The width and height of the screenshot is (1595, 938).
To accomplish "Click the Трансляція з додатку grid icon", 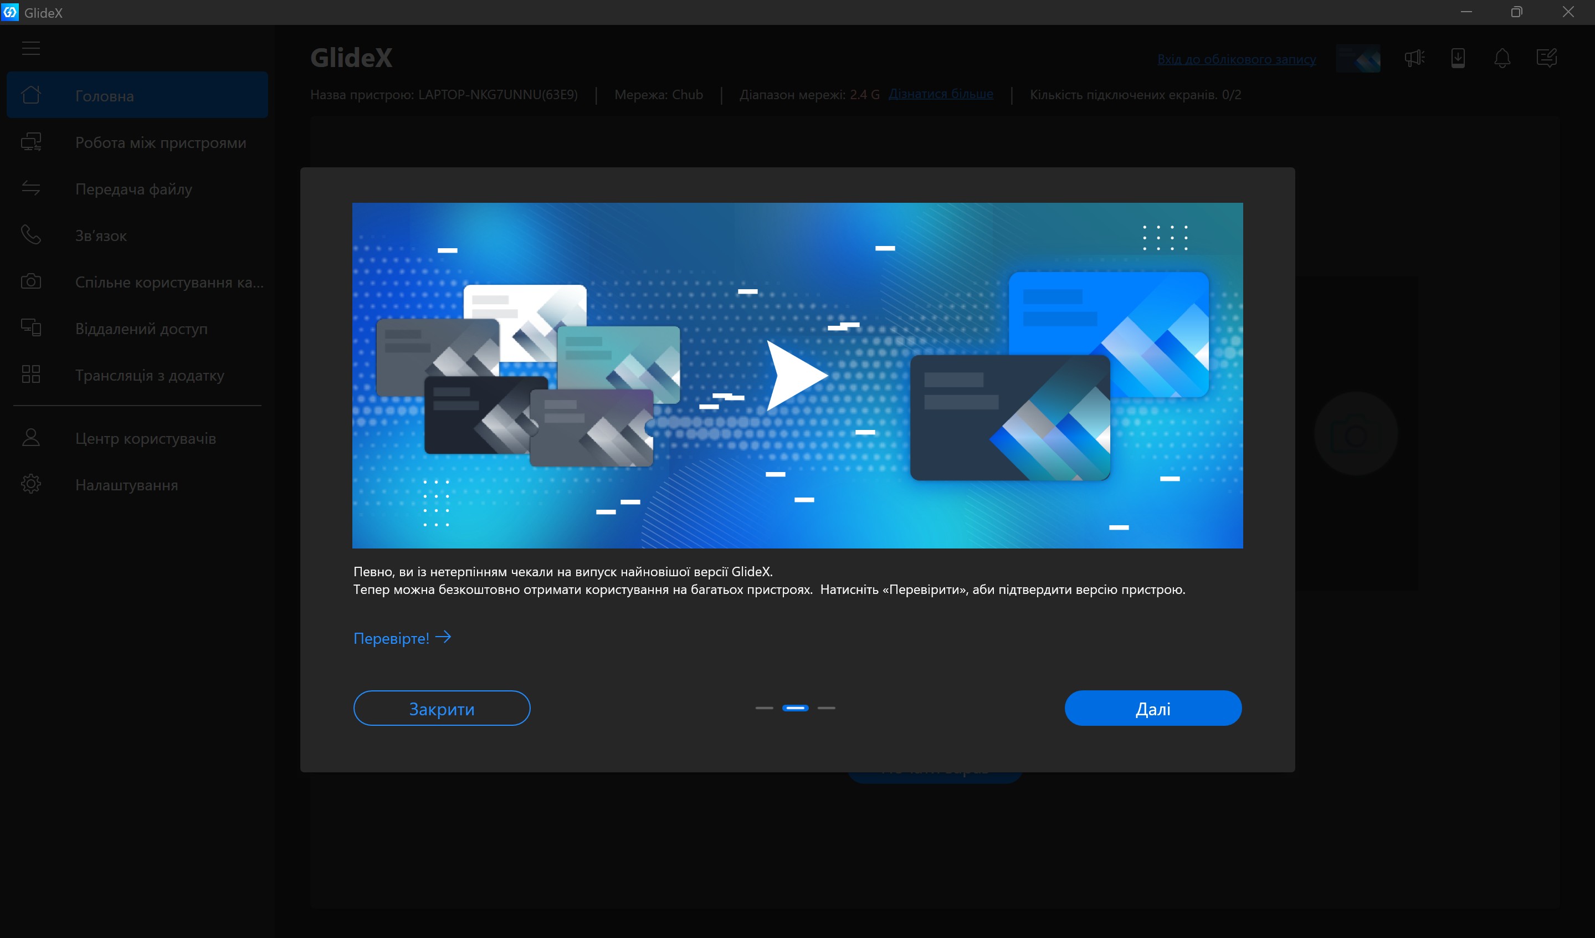I will pyautogui.click(x=30, y=374).
